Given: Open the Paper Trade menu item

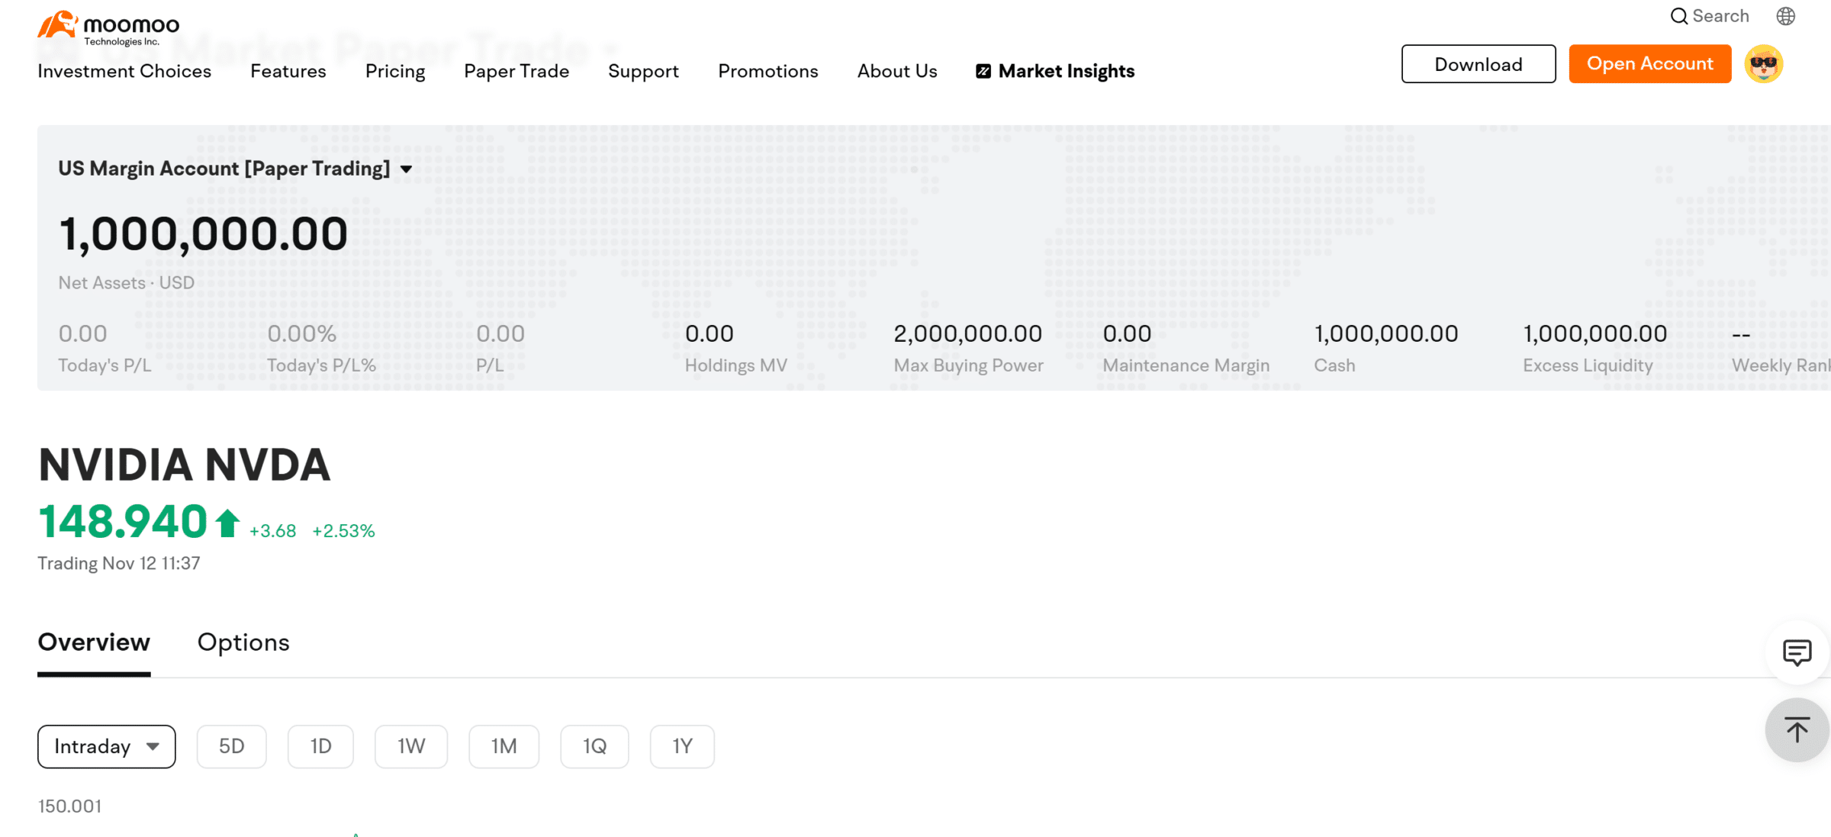Looking at the screenshot, I should (516, 71).
